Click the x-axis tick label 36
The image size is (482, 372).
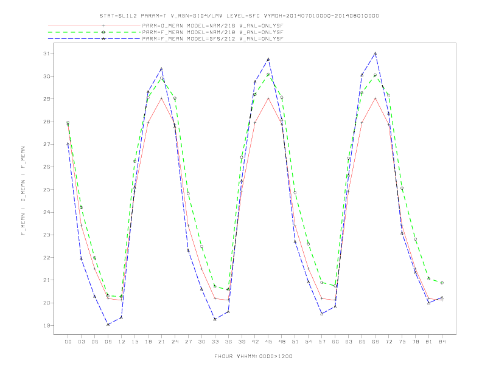tap(228, 342)
